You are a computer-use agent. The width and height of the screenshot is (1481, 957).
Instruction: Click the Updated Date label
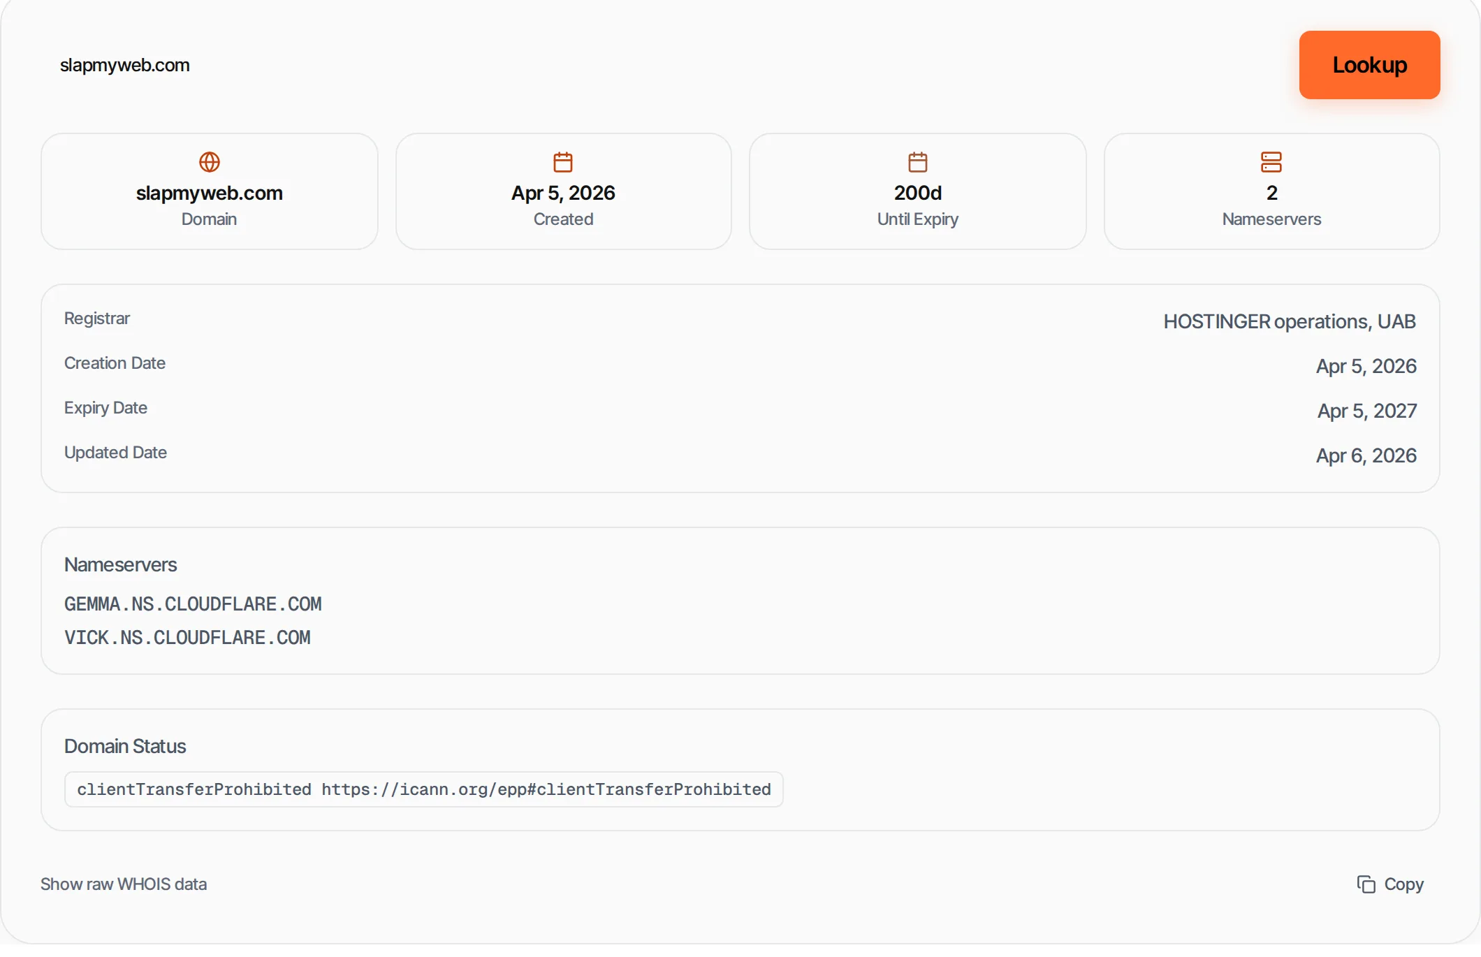[115, 453]
